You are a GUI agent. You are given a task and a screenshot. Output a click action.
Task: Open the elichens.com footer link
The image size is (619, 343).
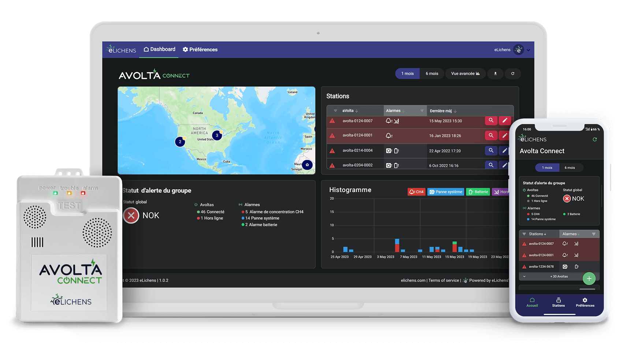(x=413, y=280)
